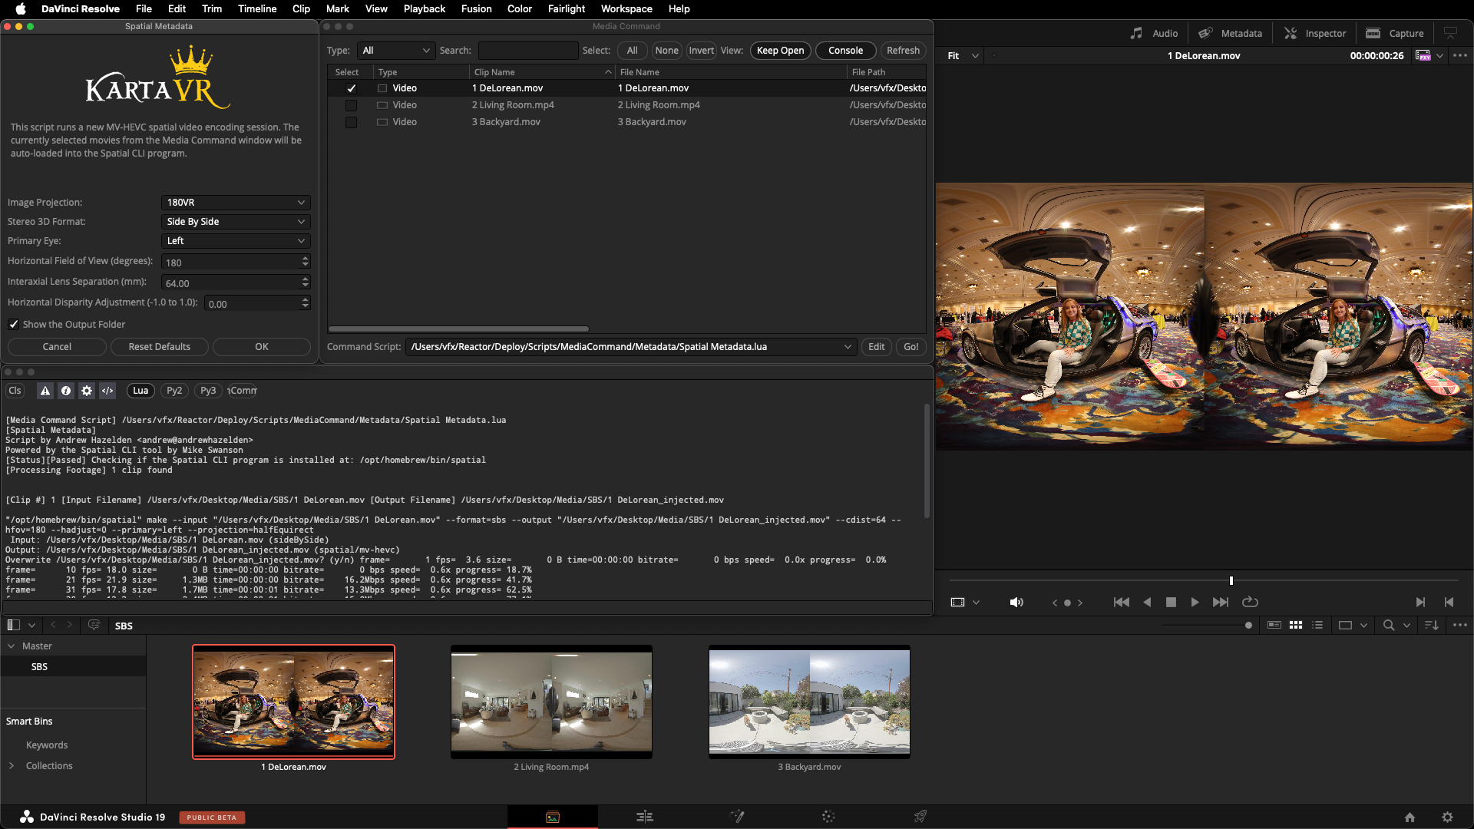Viewport: 1474px width, 829px height.
Task: Open the Deliver page rocket icon
Action: (x=920, y=817)
